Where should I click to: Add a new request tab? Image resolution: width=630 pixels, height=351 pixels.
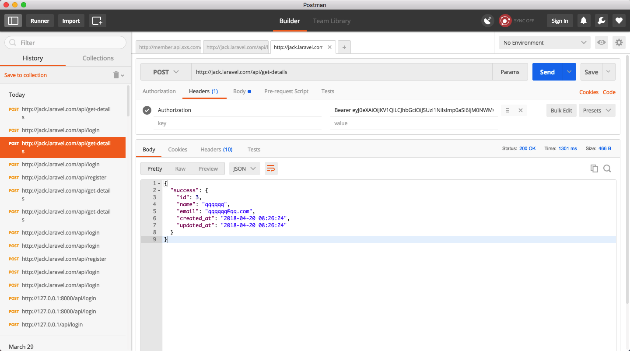pyautogui.click(x=344, y=47)
